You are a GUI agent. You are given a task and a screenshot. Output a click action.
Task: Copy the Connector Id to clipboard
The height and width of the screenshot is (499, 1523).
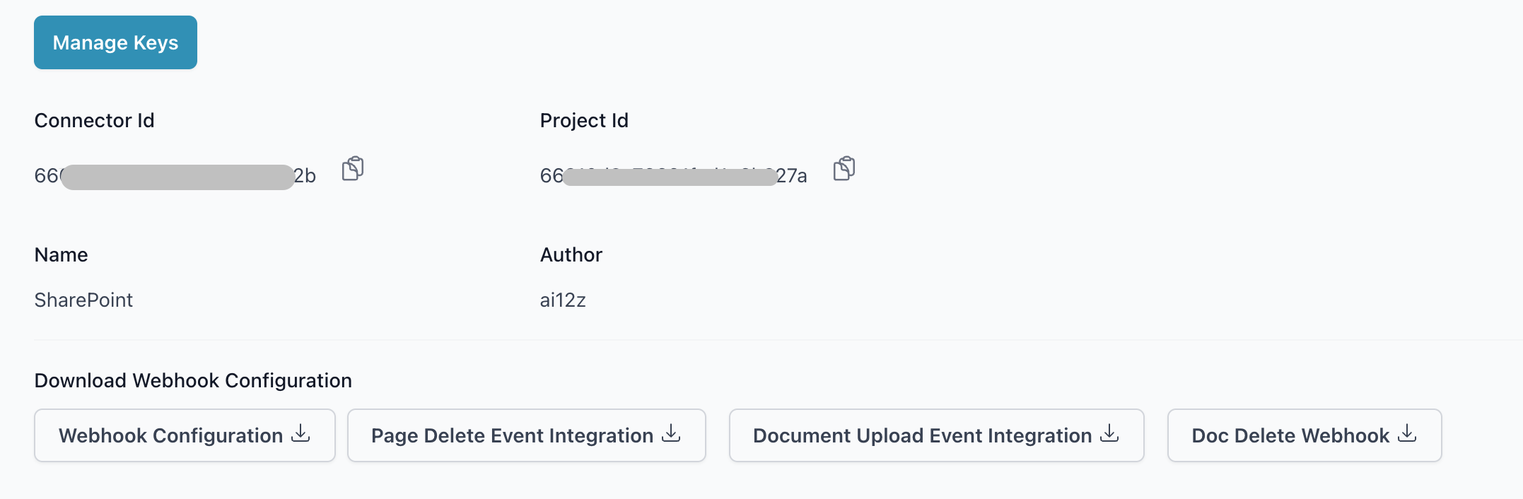351,169
